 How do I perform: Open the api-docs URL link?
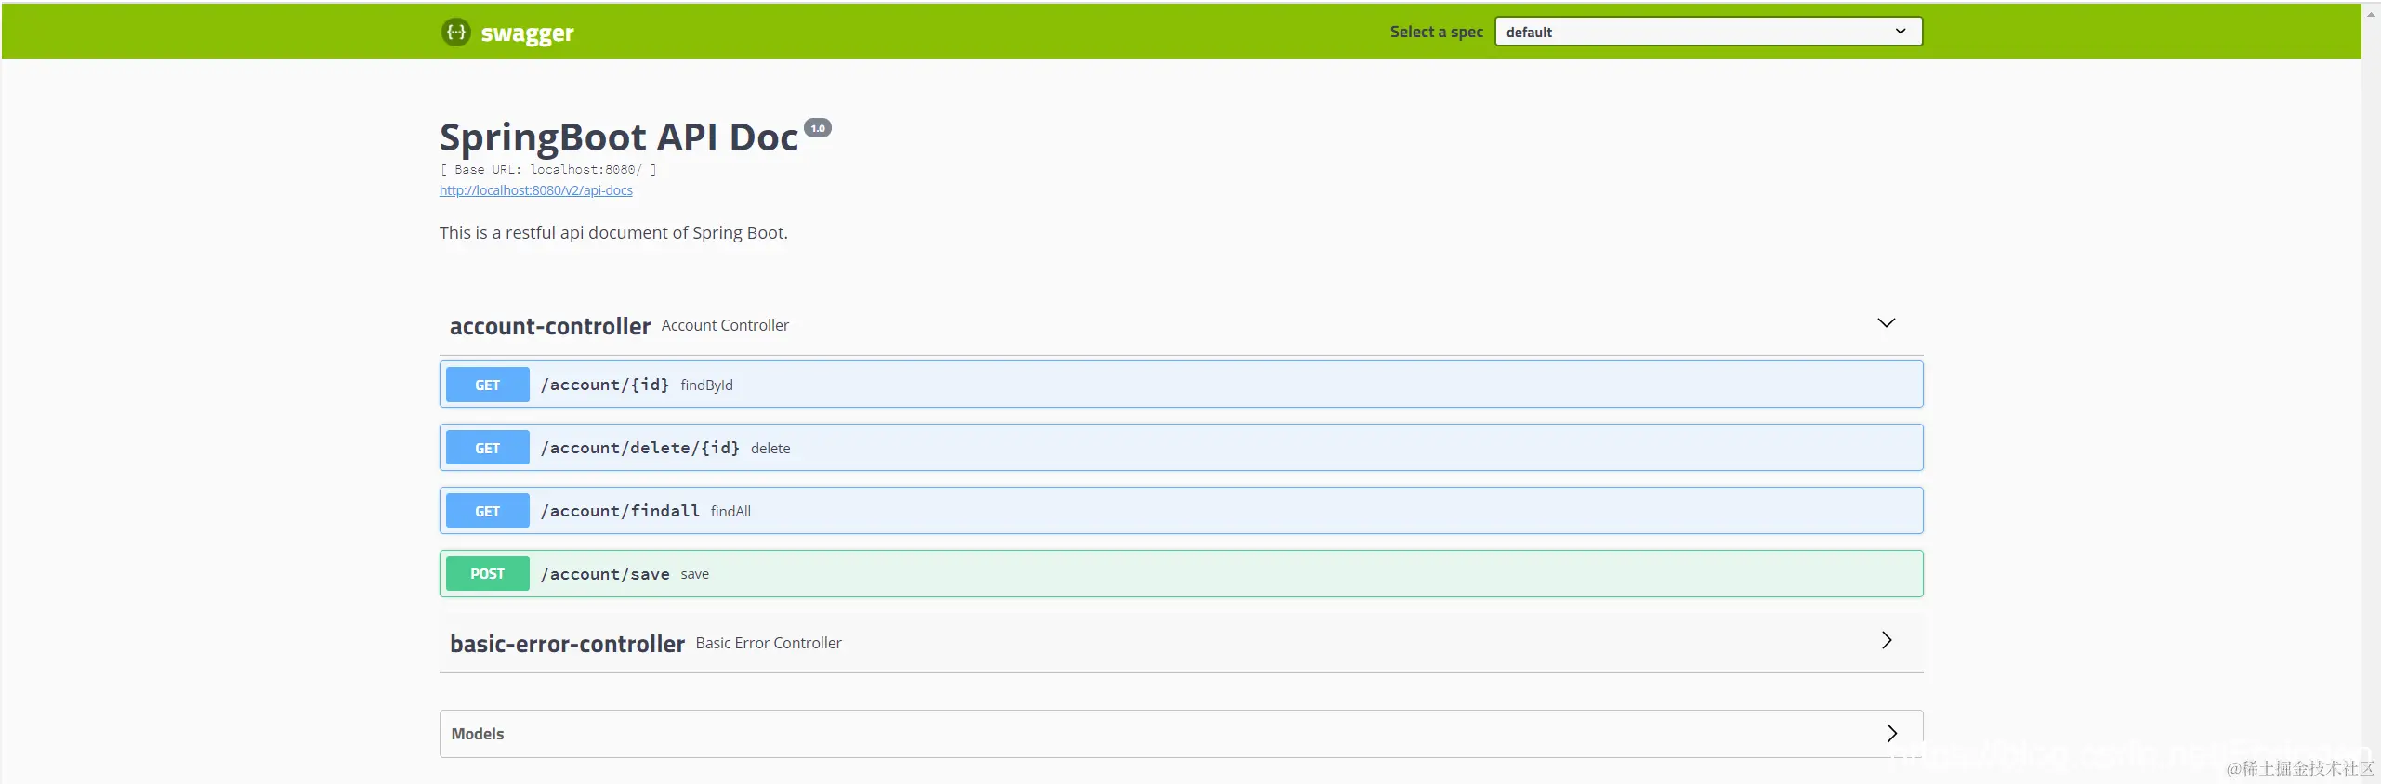pos(536,190)
